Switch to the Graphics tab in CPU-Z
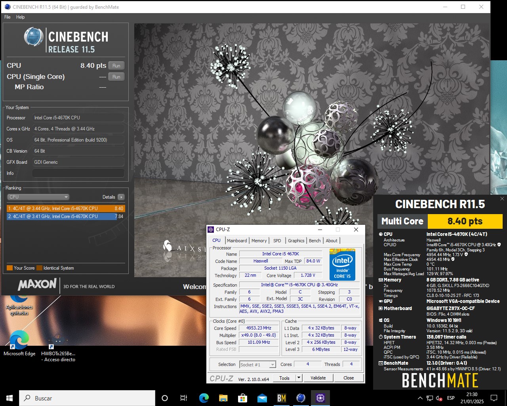 [x=296, y=241]
